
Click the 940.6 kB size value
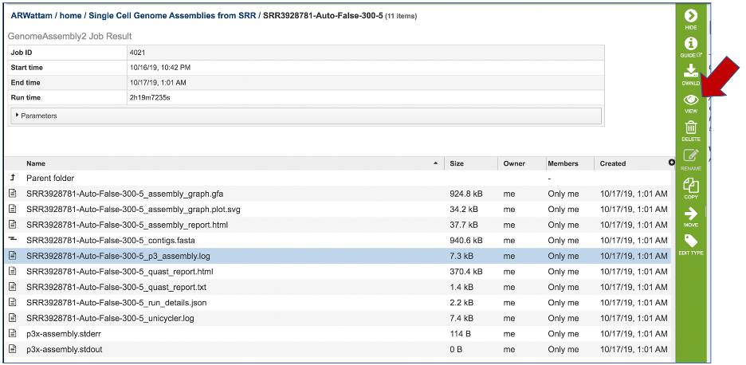(x=466, y=241)
